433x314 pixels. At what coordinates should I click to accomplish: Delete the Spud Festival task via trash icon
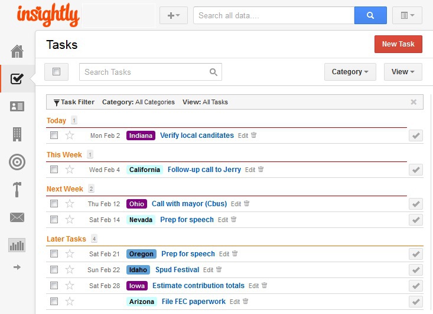219,270
